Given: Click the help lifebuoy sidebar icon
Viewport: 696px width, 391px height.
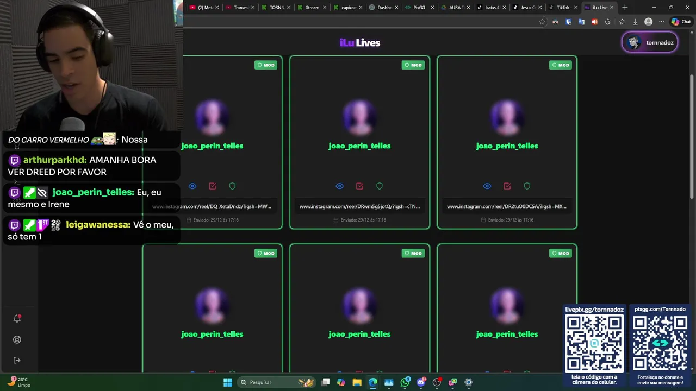Looking at the screenshot, I should coord(17,339).
